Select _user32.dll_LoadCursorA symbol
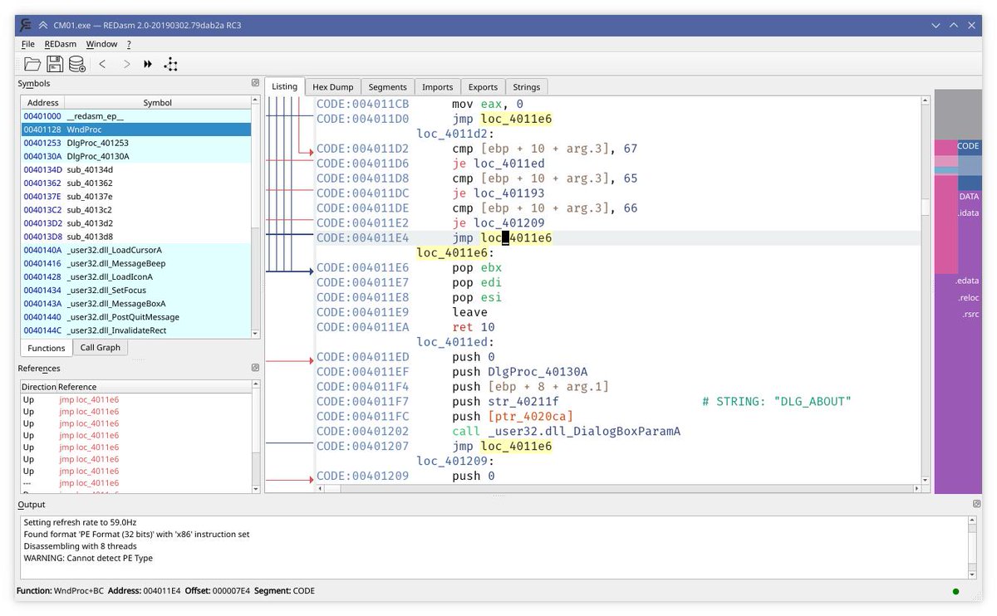 pos(135,250)
